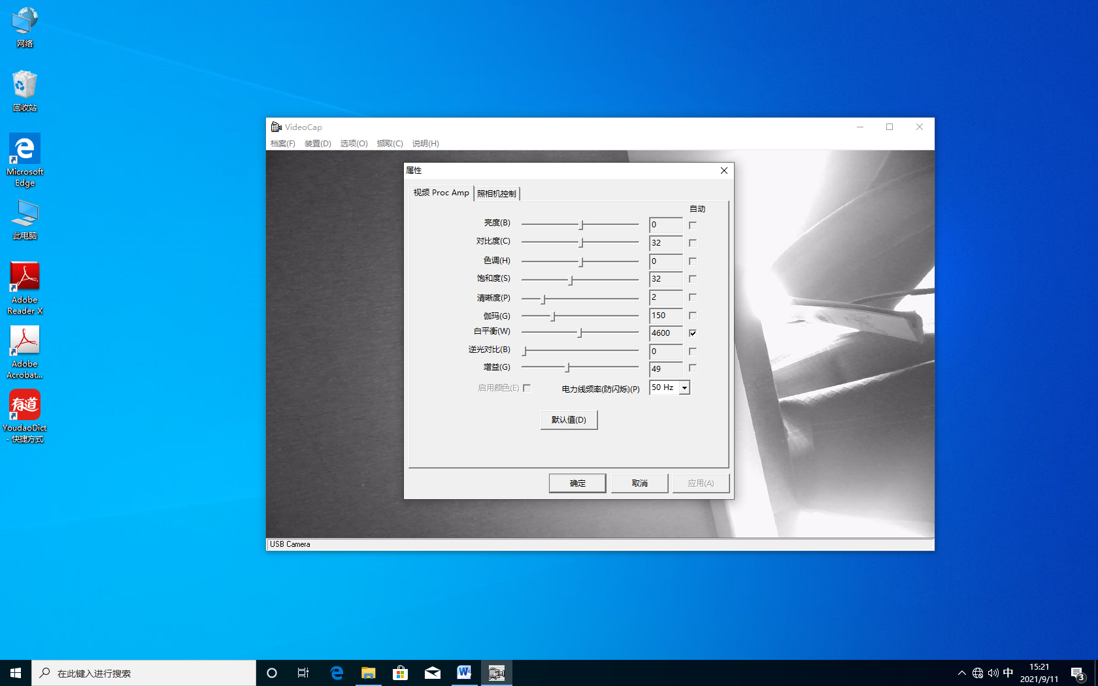Select Microsoft Edge desktop shortcut
1098x686 pixels.
25,160
